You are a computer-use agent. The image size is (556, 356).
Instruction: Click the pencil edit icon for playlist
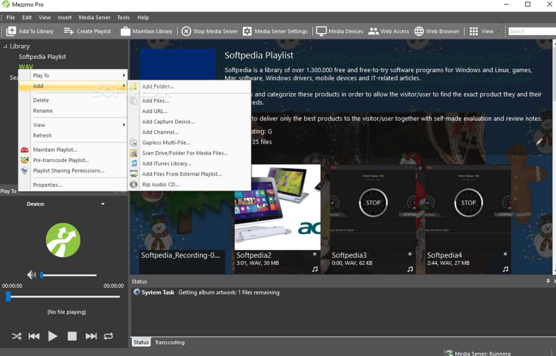pyautogui.click(x=539, y=141)
